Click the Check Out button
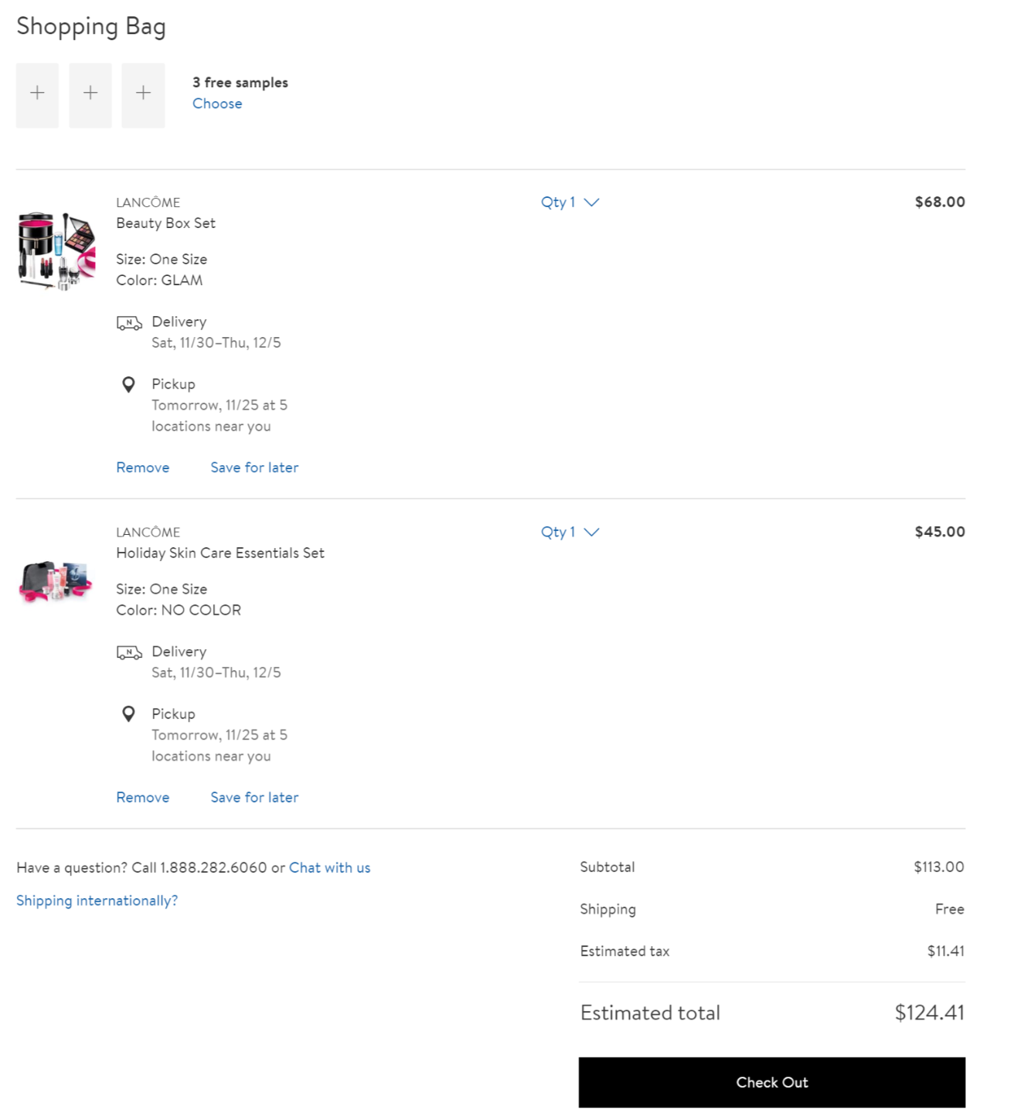The height and width of the screenshot is (1113, 1014). pyautogui.click(x=771, y=1083)
